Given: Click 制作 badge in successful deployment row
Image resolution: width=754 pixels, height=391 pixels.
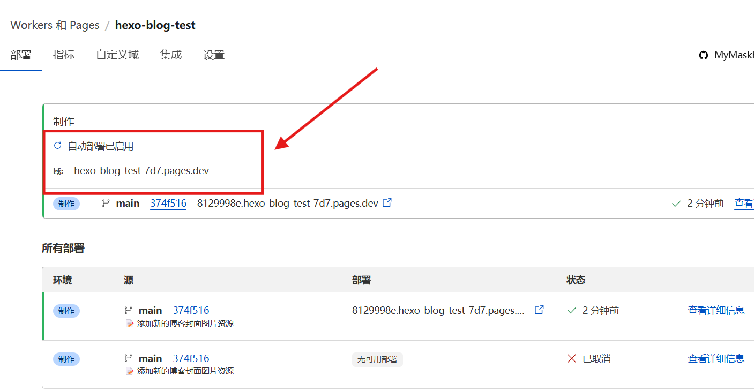Looking at the screenshot, I should coord(66,311).
